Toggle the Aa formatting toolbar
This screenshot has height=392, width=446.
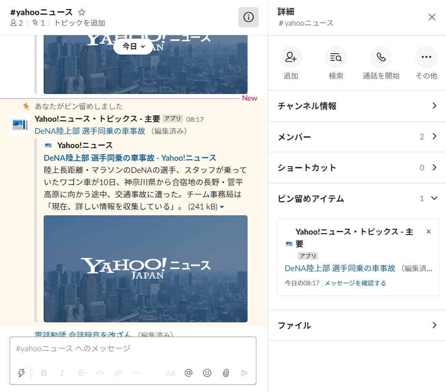[170, 373]
